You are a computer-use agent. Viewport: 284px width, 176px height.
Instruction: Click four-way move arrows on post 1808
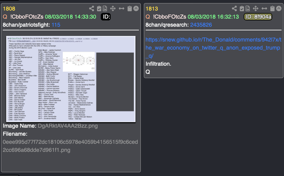coord(113,8)
